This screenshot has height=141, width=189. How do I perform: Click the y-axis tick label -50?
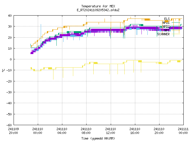(x=9, y=114)
